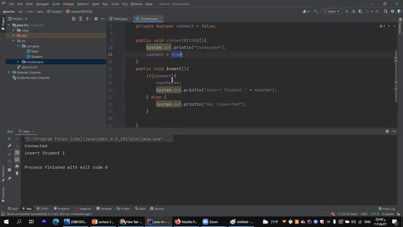
Task: Open IDE settings gear in top toolbar
Action: [392, 11]
